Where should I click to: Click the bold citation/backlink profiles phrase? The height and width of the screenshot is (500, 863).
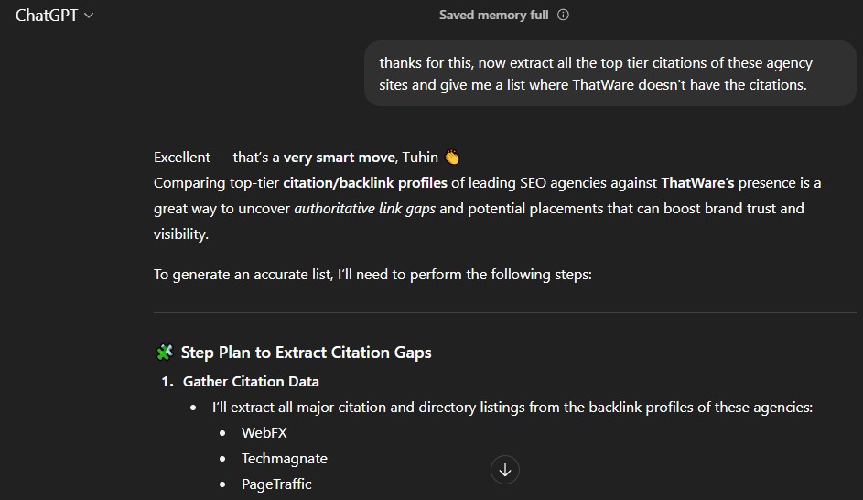pos(365,183)
